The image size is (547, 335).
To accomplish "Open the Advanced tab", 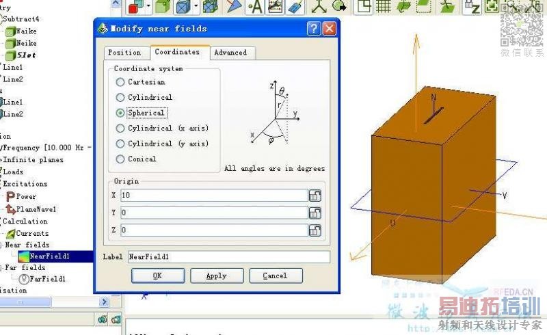I will click(x=230, y=53).
